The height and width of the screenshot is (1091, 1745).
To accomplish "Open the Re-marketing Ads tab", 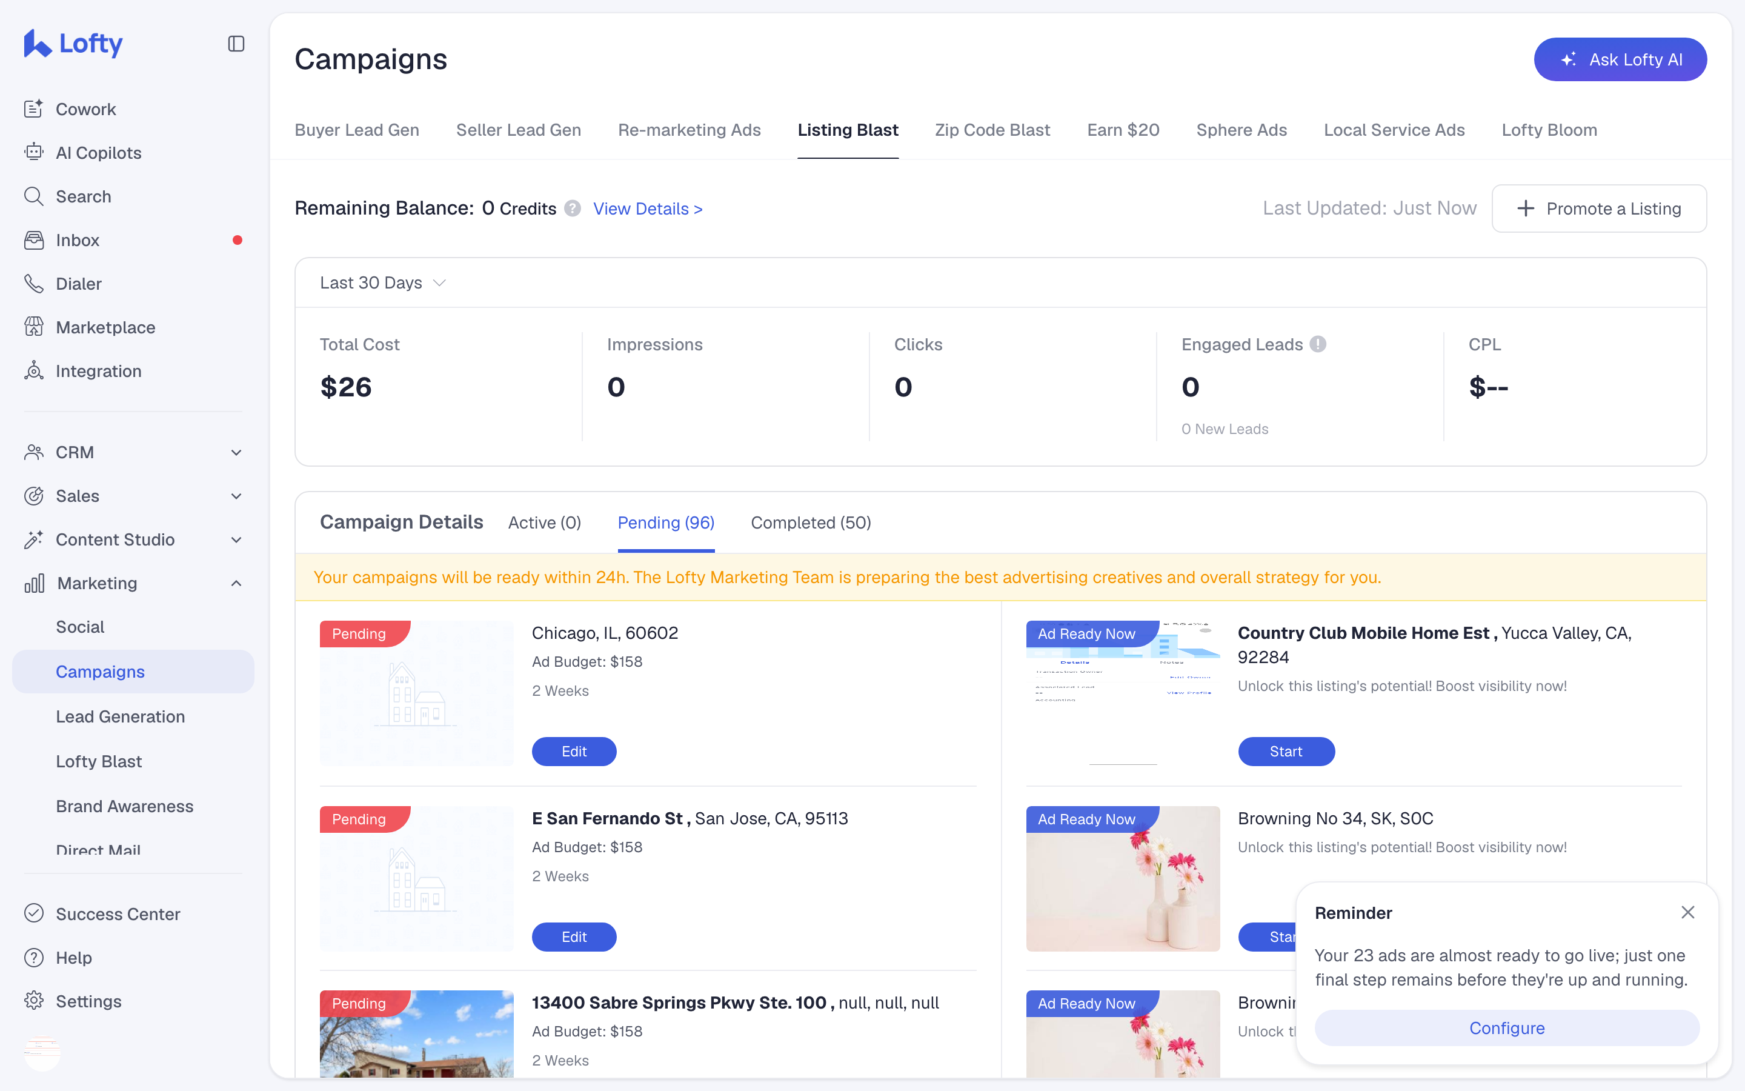I will click(690, 130).
